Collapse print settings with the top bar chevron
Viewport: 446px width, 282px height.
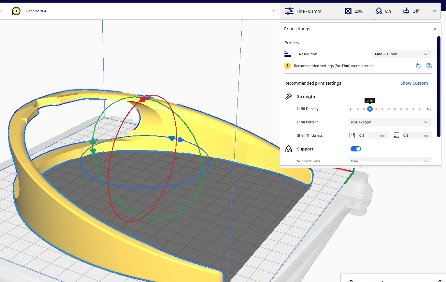pos(434,11)
